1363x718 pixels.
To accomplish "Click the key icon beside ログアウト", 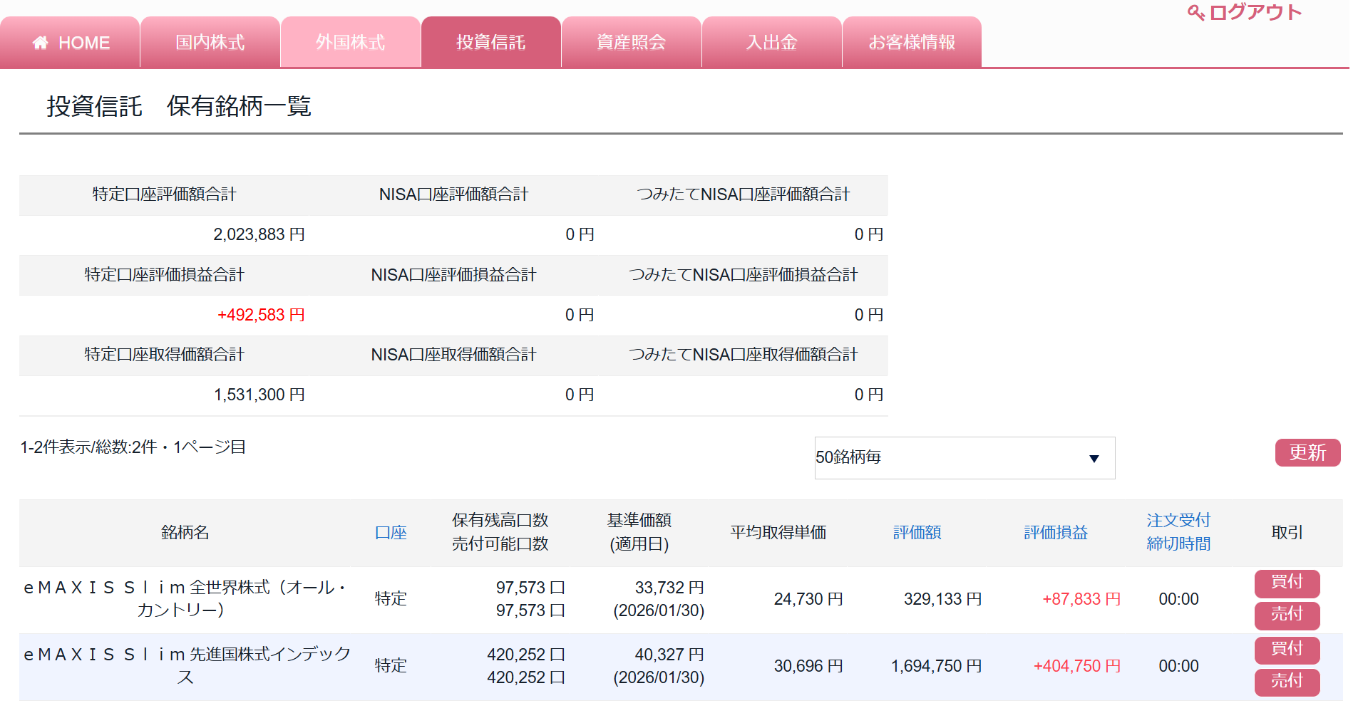I will tap(1195, 13).
